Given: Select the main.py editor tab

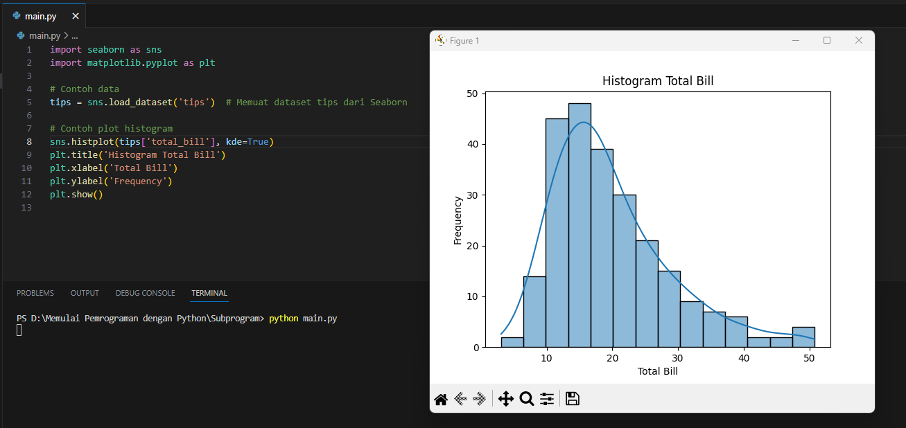Looking at the screenshot, I should click(x=41, y=16).
